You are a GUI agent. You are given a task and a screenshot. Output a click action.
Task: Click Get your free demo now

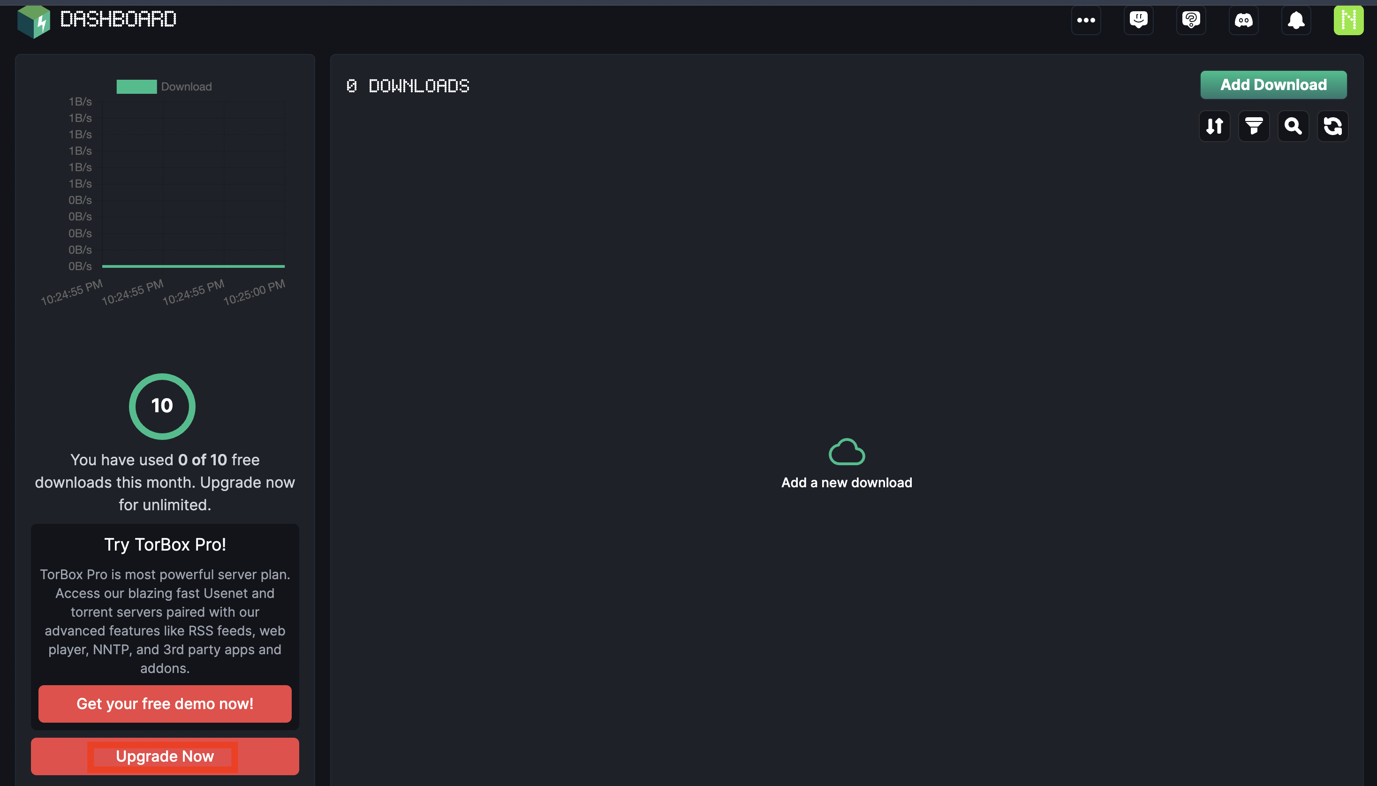[165, 703]
